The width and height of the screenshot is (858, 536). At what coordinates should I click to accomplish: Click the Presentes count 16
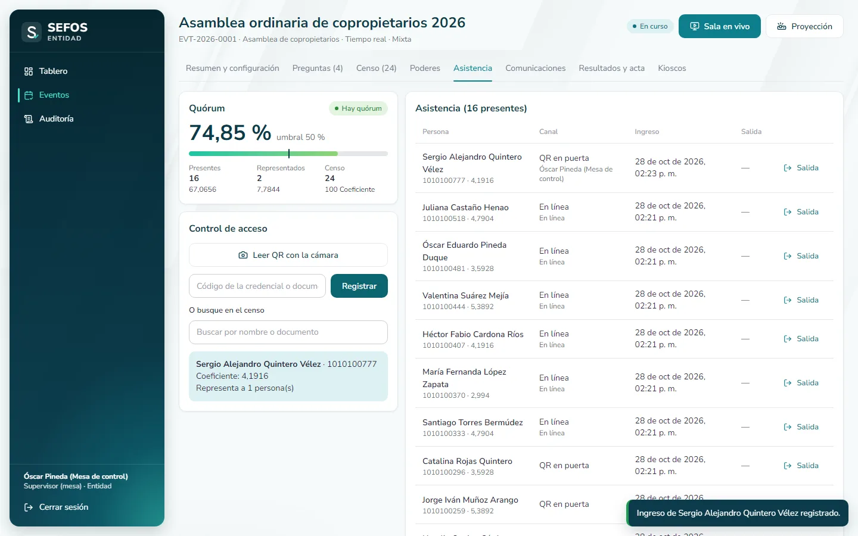194,178
